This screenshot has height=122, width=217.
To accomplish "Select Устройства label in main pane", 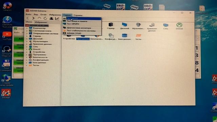I will pos(69,39).
